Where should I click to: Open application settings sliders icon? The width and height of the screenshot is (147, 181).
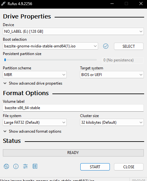(25, 166)
